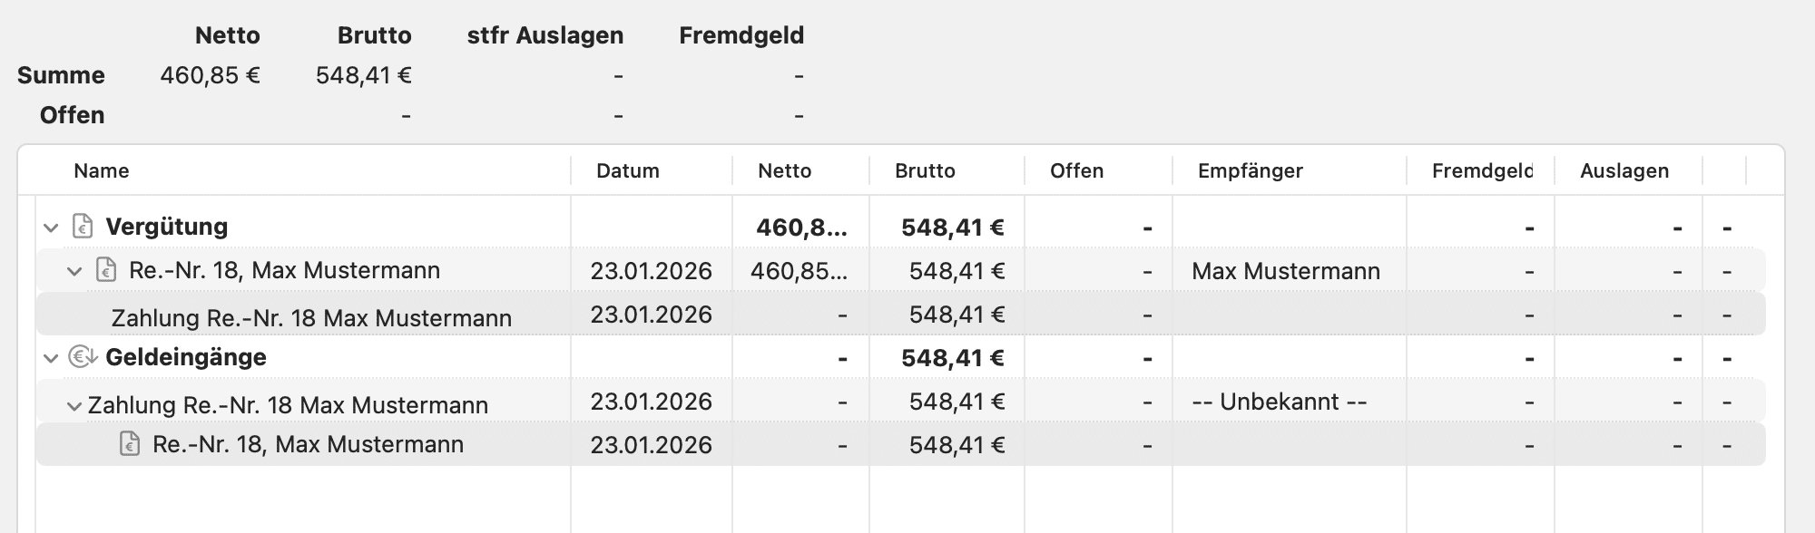Collapse the Vergütung group

[51, 228]
